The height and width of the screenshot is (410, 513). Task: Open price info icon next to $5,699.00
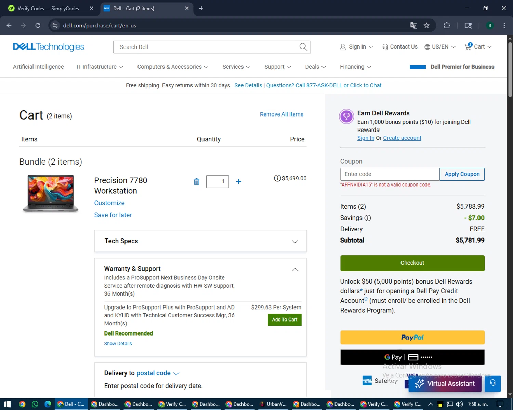[277, 178]
